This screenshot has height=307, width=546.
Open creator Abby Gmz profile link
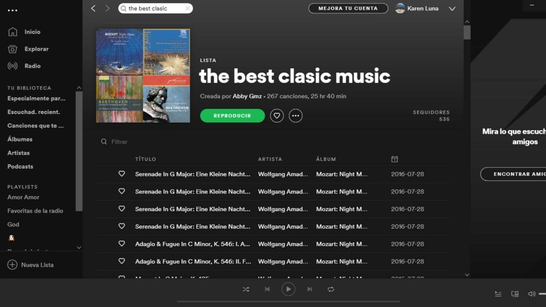[x=247, y=96]
